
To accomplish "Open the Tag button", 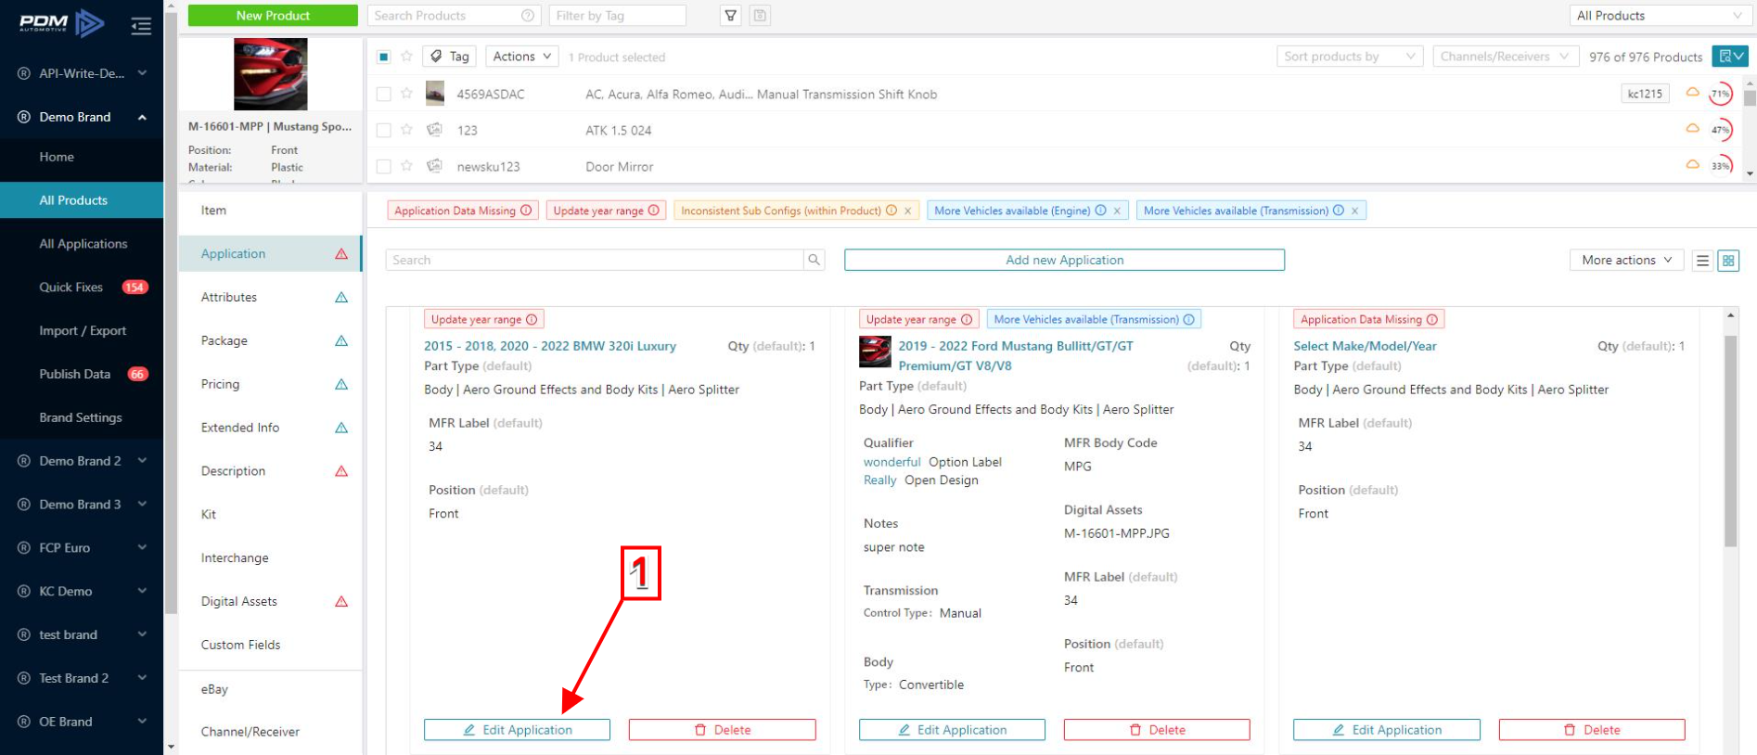I will click(x=450, y=57).
